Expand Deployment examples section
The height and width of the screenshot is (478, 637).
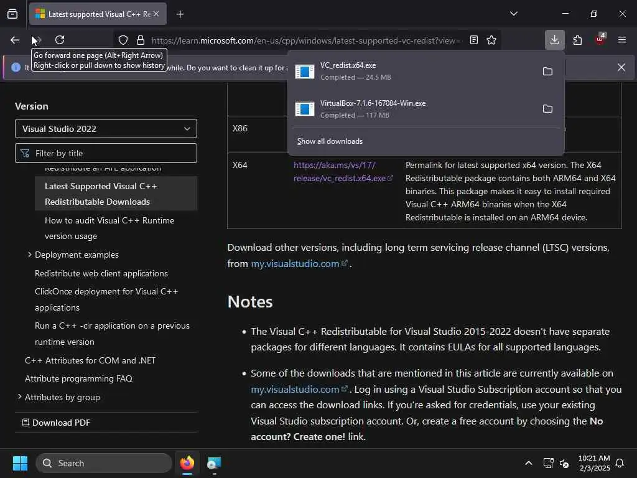coord(77,255)
